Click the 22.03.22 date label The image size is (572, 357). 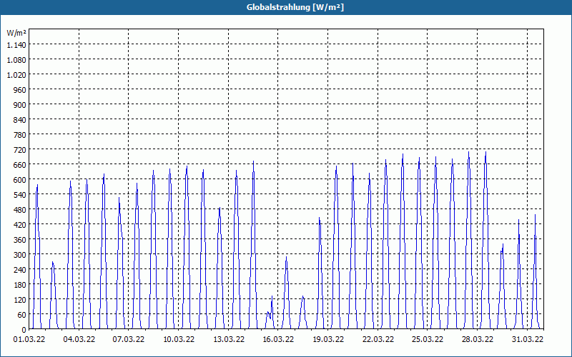pos(378,340)
